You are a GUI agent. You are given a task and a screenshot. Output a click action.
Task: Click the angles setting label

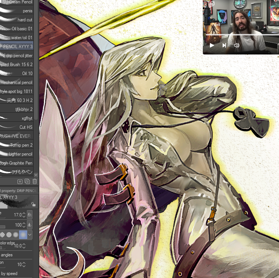tap(7, 255)
